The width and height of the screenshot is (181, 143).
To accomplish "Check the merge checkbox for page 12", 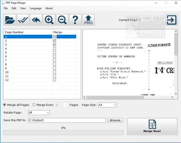I will (55, 80).
